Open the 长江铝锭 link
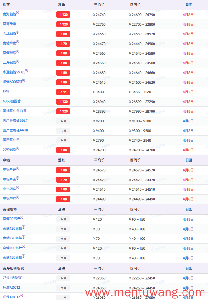Viewport: 208px width, 302px height. point(10,33)
